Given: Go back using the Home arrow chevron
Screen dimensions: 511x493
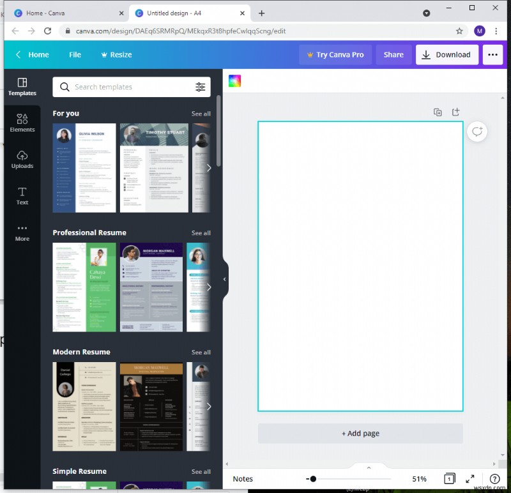Looking at the screenshot, I should click(19, 54).
